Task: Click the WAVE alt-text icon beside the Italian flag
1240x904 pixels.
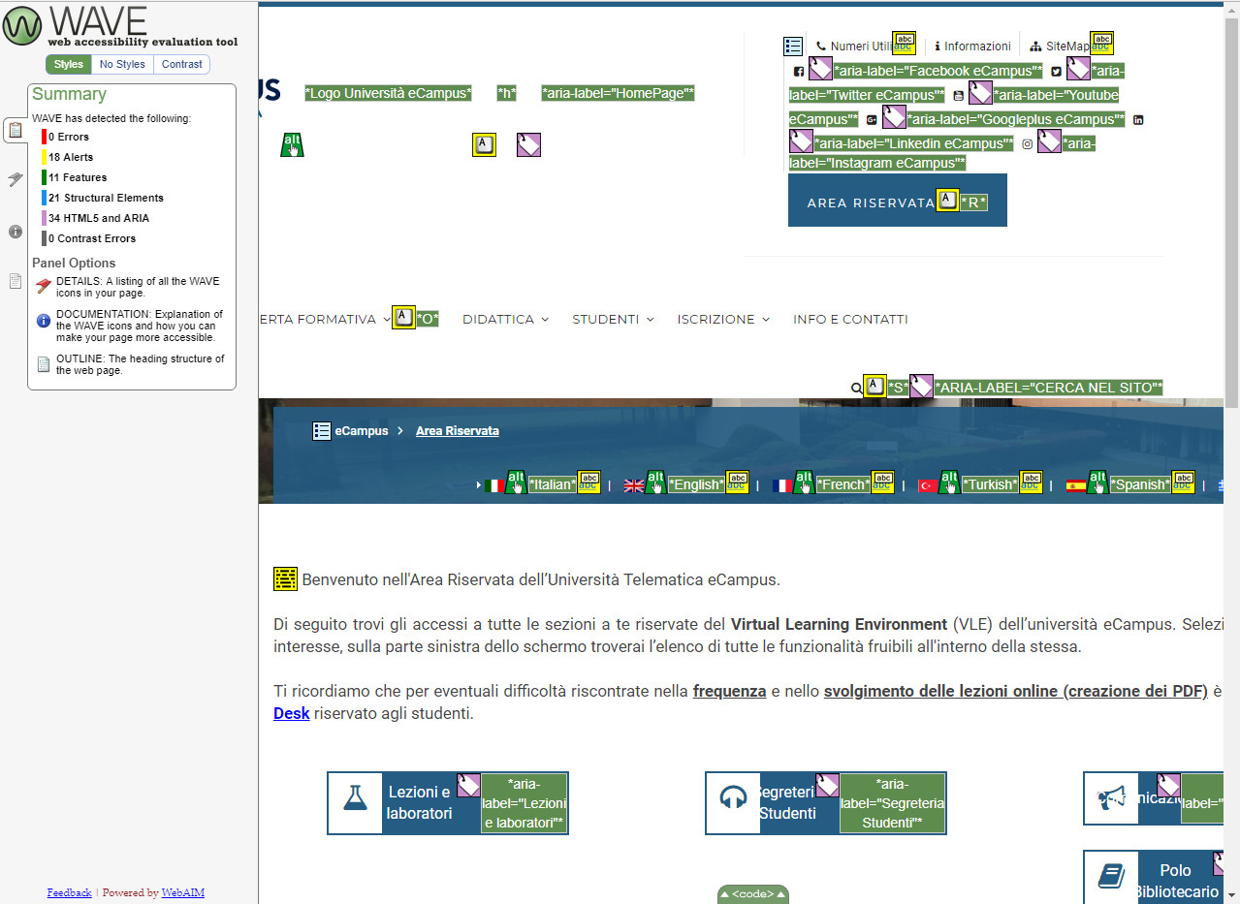Action: (x=517, y=482)
